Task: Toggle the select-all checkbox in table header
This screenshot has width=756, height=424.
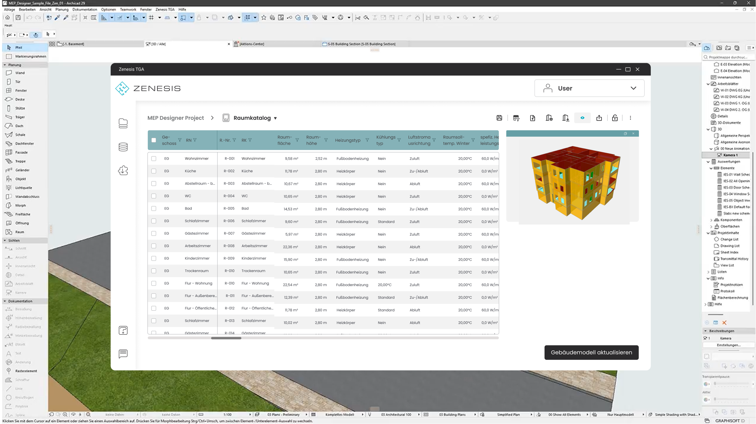Action: click(x=154, y=140)
